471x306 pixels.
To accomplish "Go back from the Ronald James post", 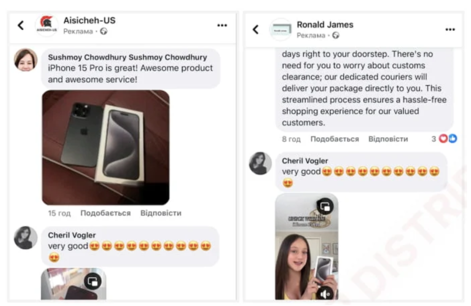I will 256,29.
